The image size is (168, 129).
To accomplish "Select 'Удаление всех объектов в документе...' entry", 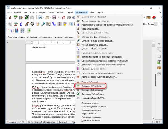I will [x=109, y=77].
